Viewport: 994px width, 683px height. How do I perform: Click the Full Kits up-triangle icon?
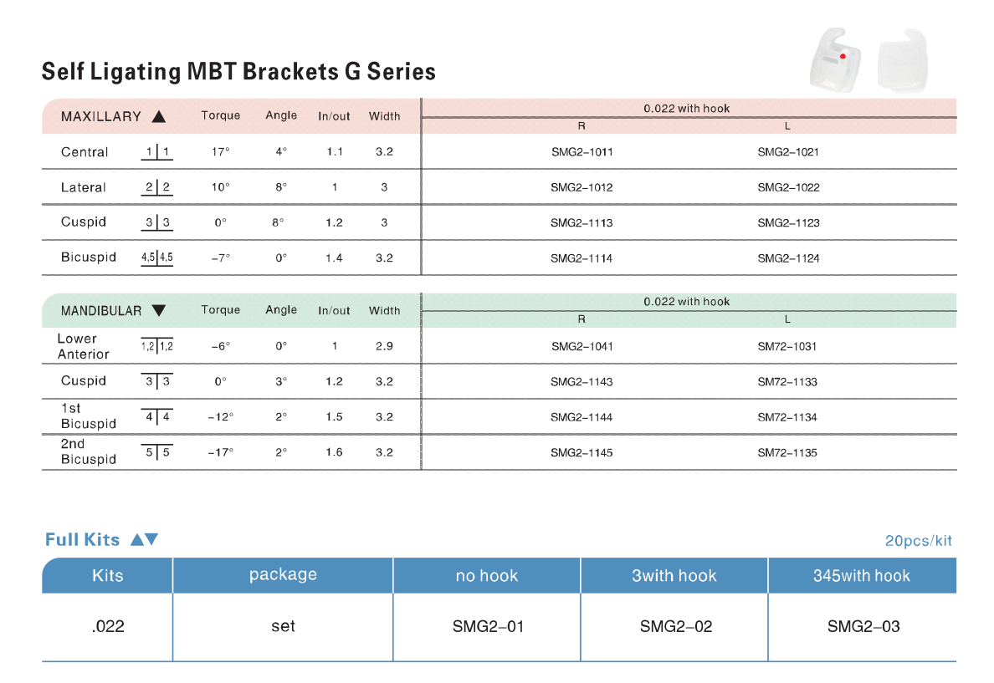click(137, 540)
